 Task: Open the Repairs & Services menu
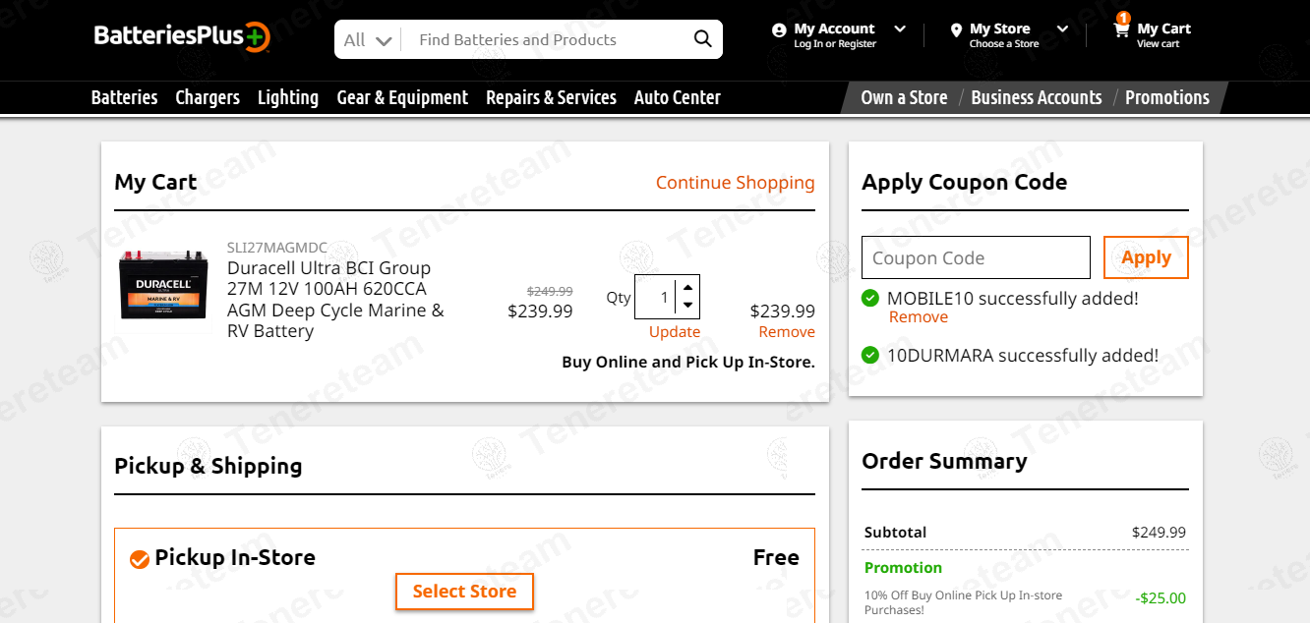click(551, 97)
